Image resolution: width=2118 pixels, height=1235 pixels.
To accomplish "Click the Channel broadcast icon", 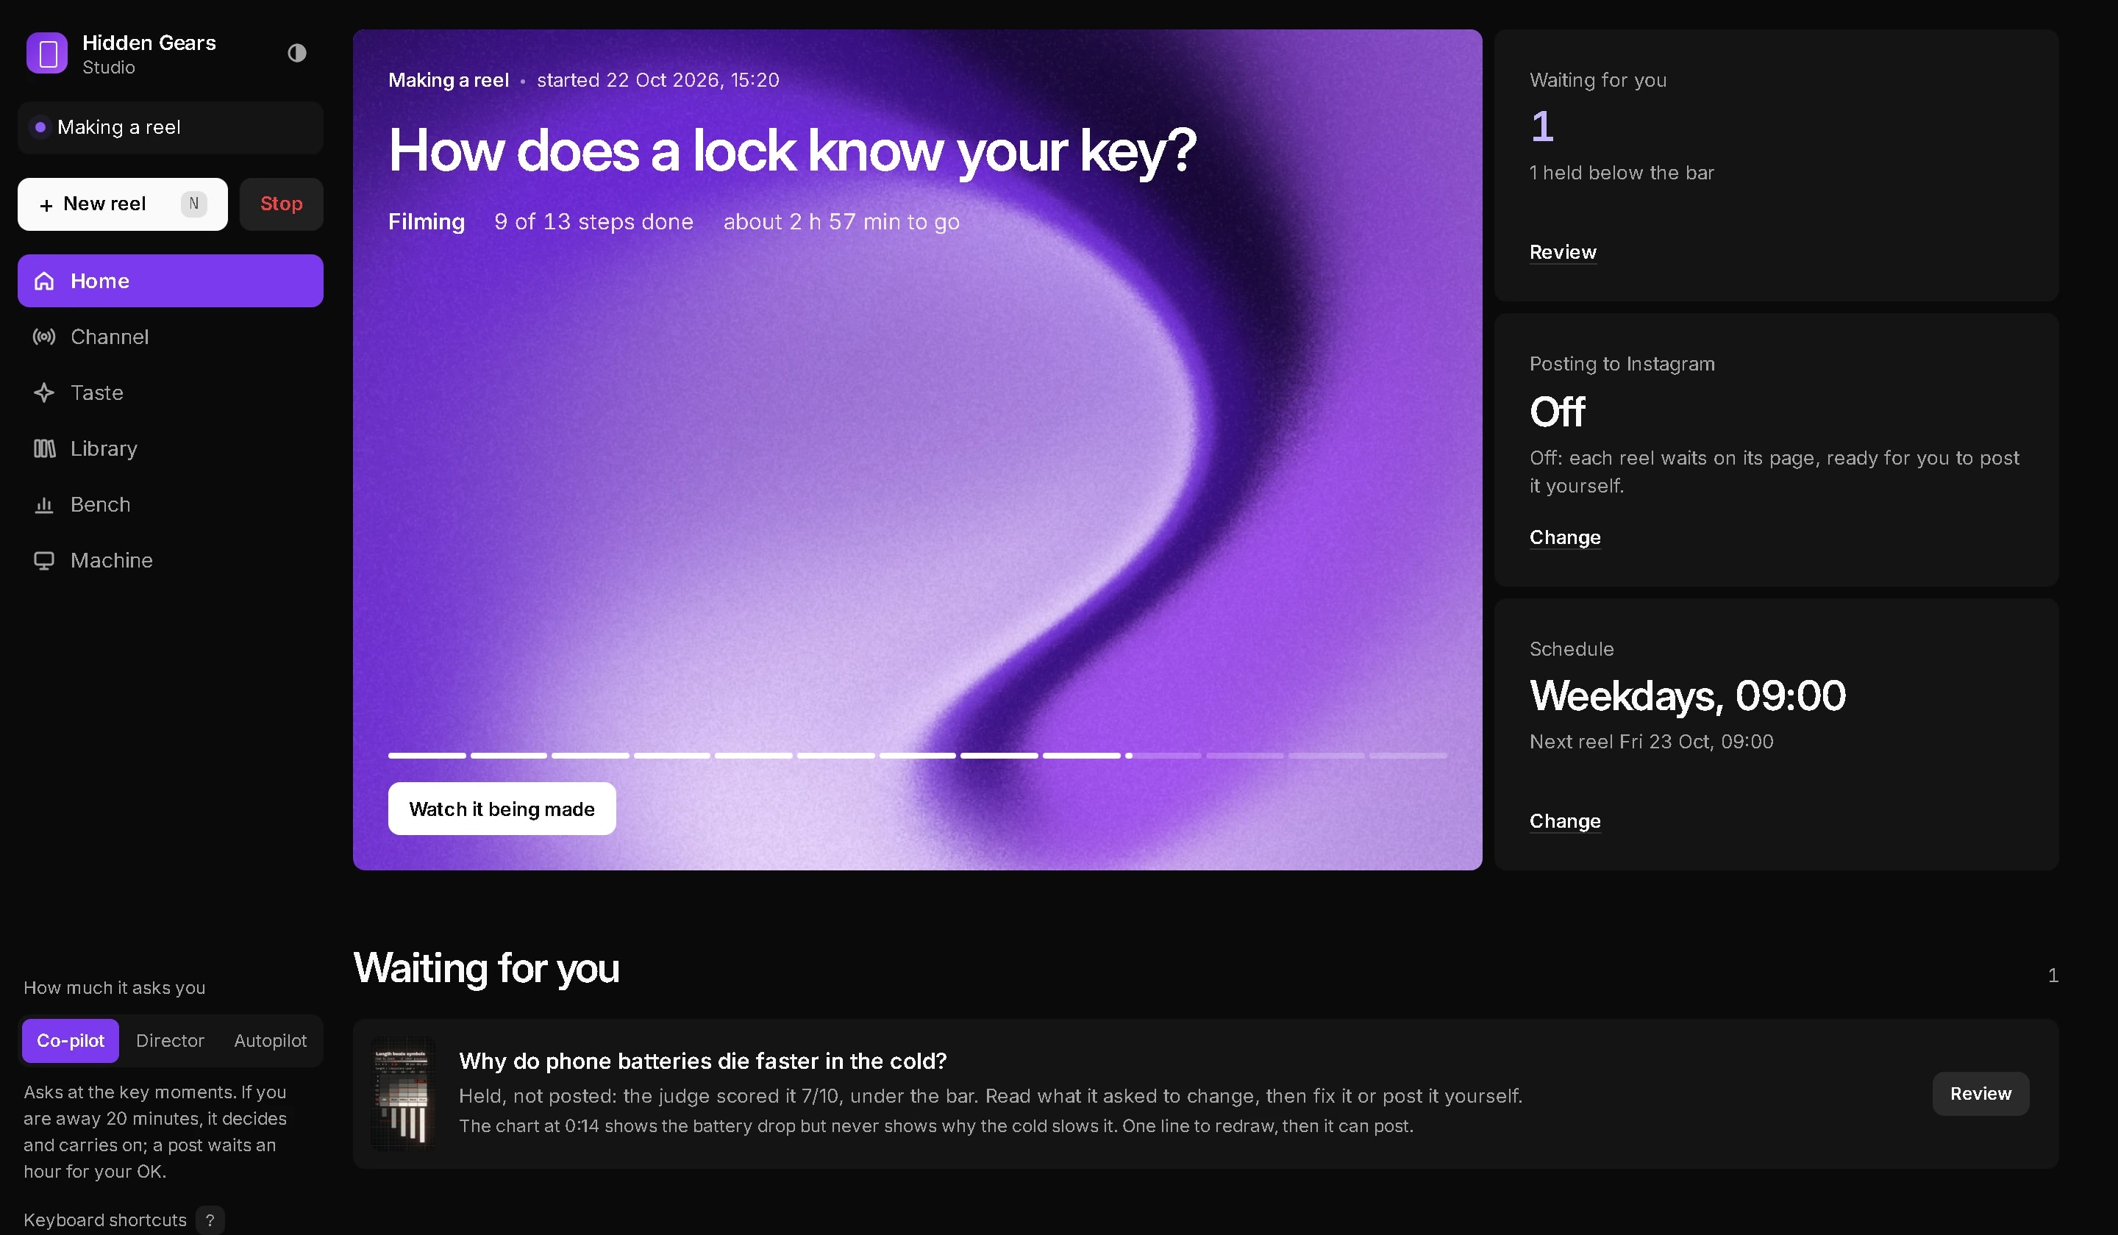I will pyautogui.click(x=43, y=337).
